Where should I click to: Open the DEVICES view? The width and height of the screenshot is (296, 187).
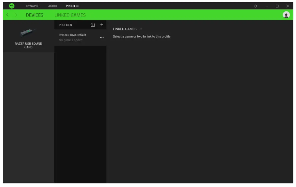35,15
